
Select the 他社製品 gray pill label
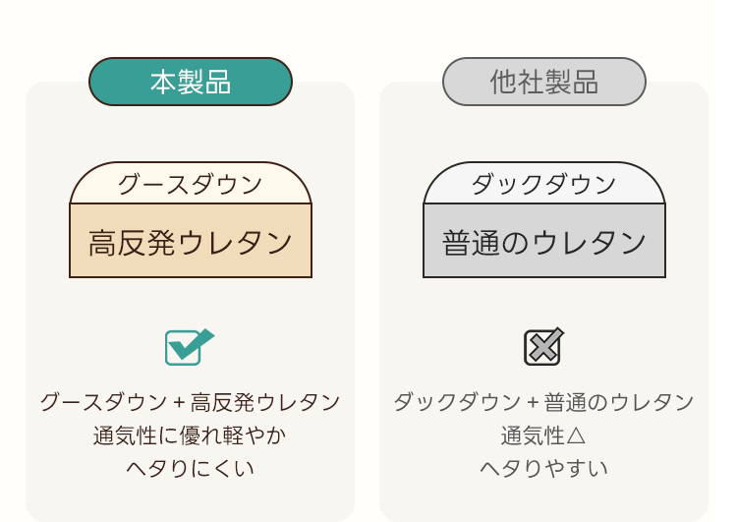[x=544, y=82]
